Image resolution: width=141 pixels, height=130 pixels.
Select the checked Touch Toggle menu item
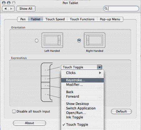[x=82, y=125]
